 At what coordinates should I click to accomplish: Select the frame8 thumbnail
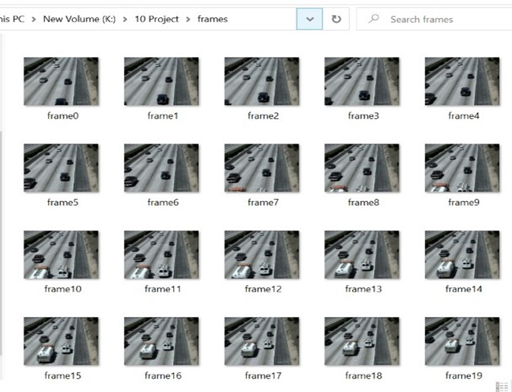pyautogui.click(x=362, y=168)
